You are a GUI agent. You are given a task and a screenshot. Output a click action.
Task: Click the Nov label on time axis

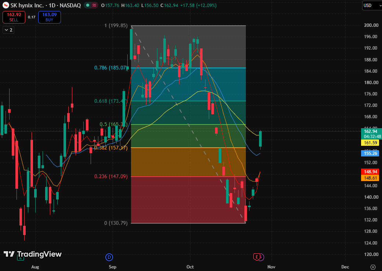pos(271,267)
